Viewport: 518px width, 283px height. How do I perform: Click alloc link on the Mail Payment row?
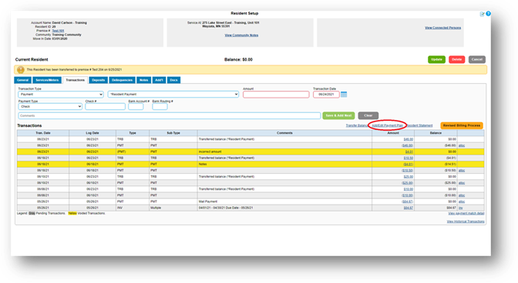click(462, 201)
